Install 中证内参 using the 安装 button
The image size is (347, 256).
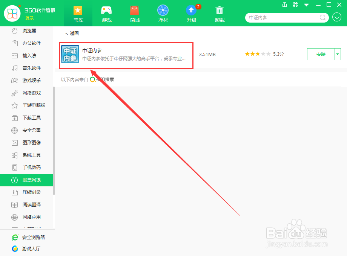[321, 54]
